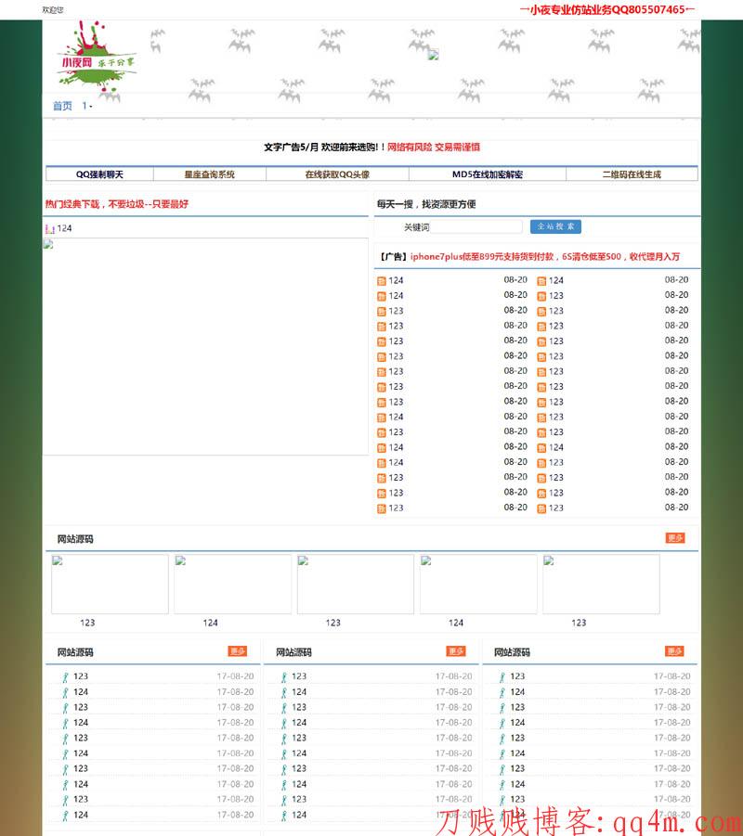
Task: Open last 124 entry in left bottom list
Action: 81,815
